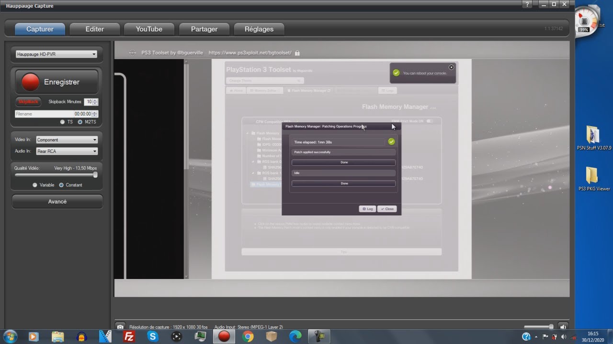Open Google Chrome from the taskbar

[x=248, y=336]
